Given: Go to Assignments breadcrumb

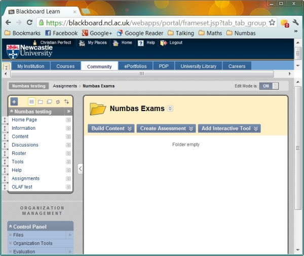Looking at the screenshot, I should [65, 86].
